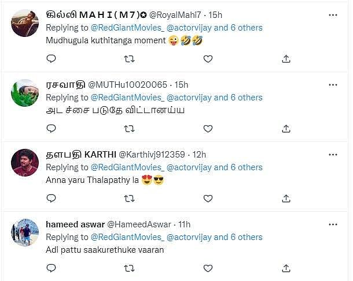Open '6 others' link in HameedAswar's reply

coord(247,237)
